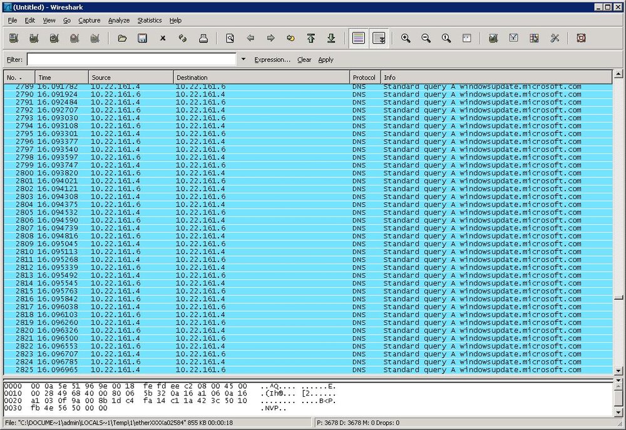Show capture options toolbar icon

34,38
